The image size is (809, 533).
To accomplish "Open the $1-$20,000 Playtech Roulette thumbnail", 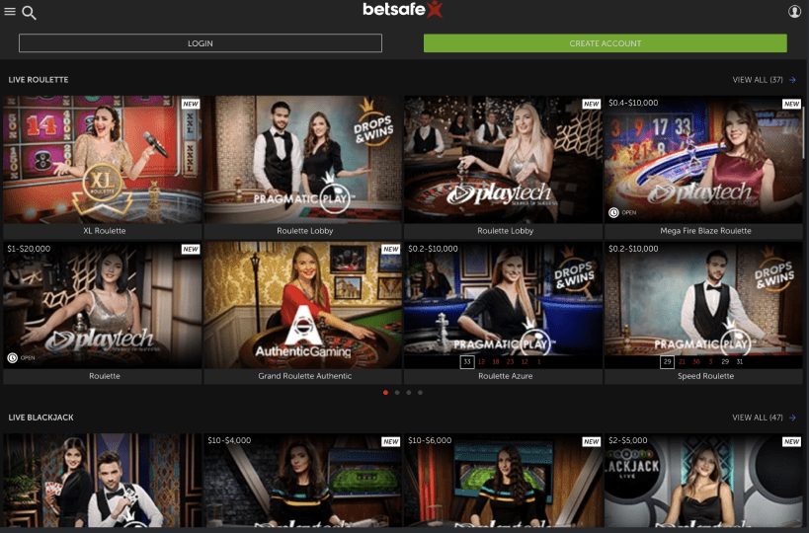I will [102, 305].
